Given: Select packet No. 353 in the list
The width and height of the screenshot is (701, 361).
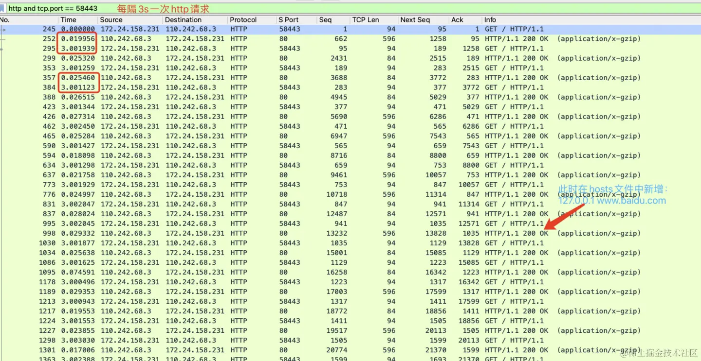Looking at the screenshot, I should [x=350, y=68].
